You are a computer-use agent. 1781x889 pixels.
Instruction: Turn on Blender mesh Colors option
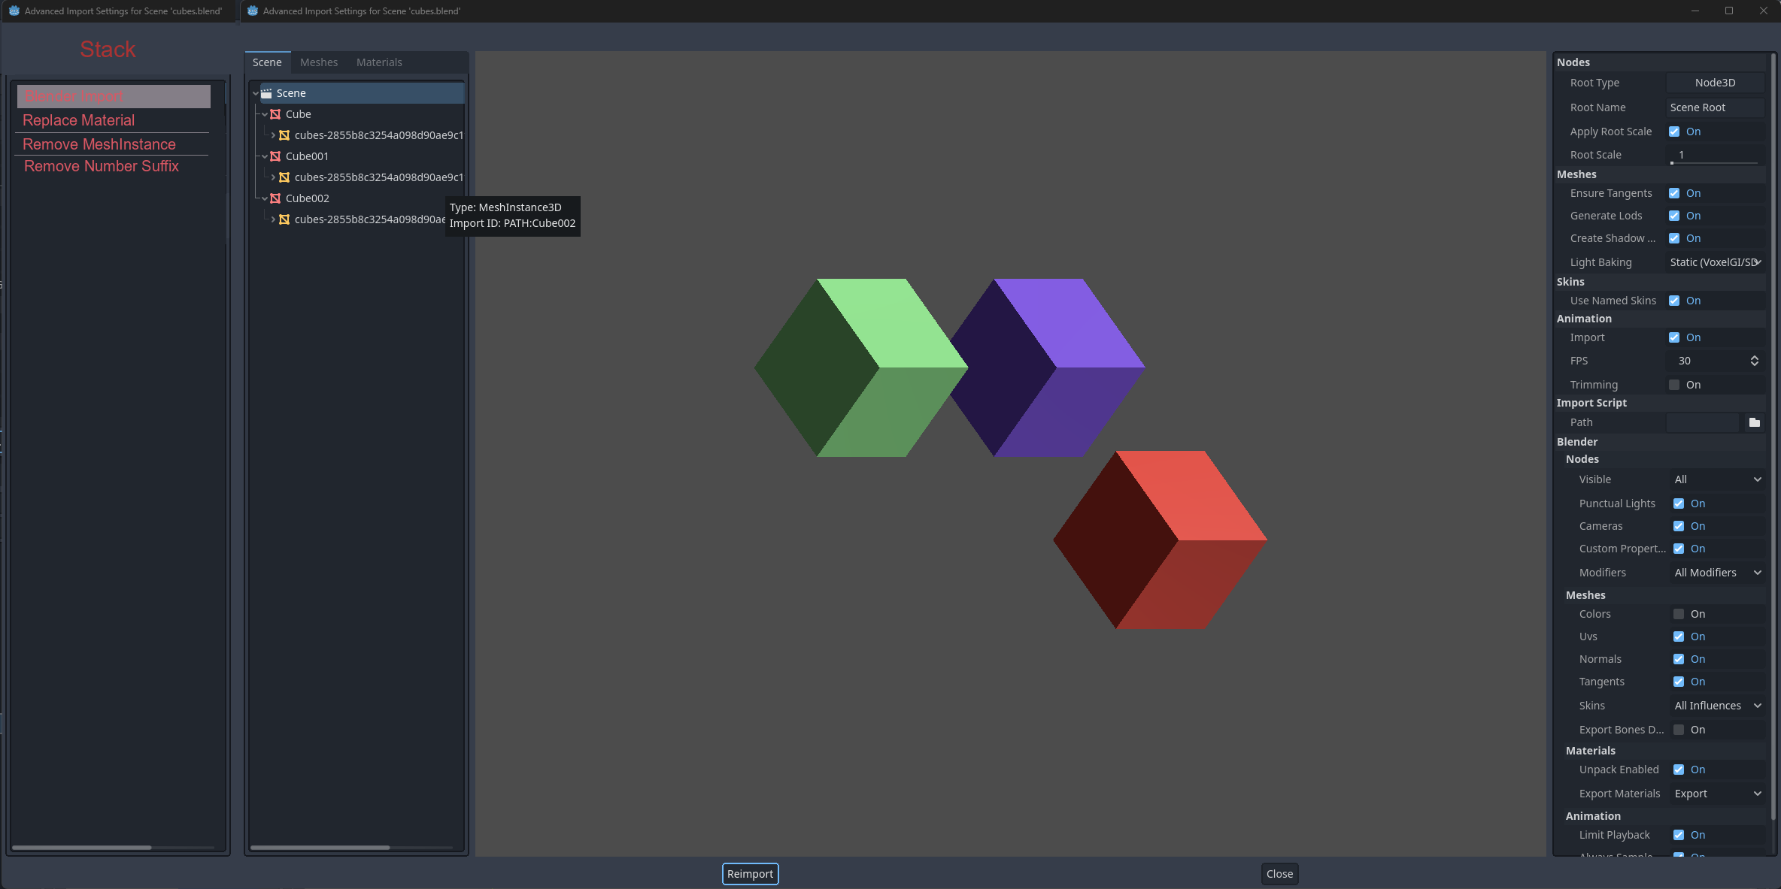[1679, 614]
